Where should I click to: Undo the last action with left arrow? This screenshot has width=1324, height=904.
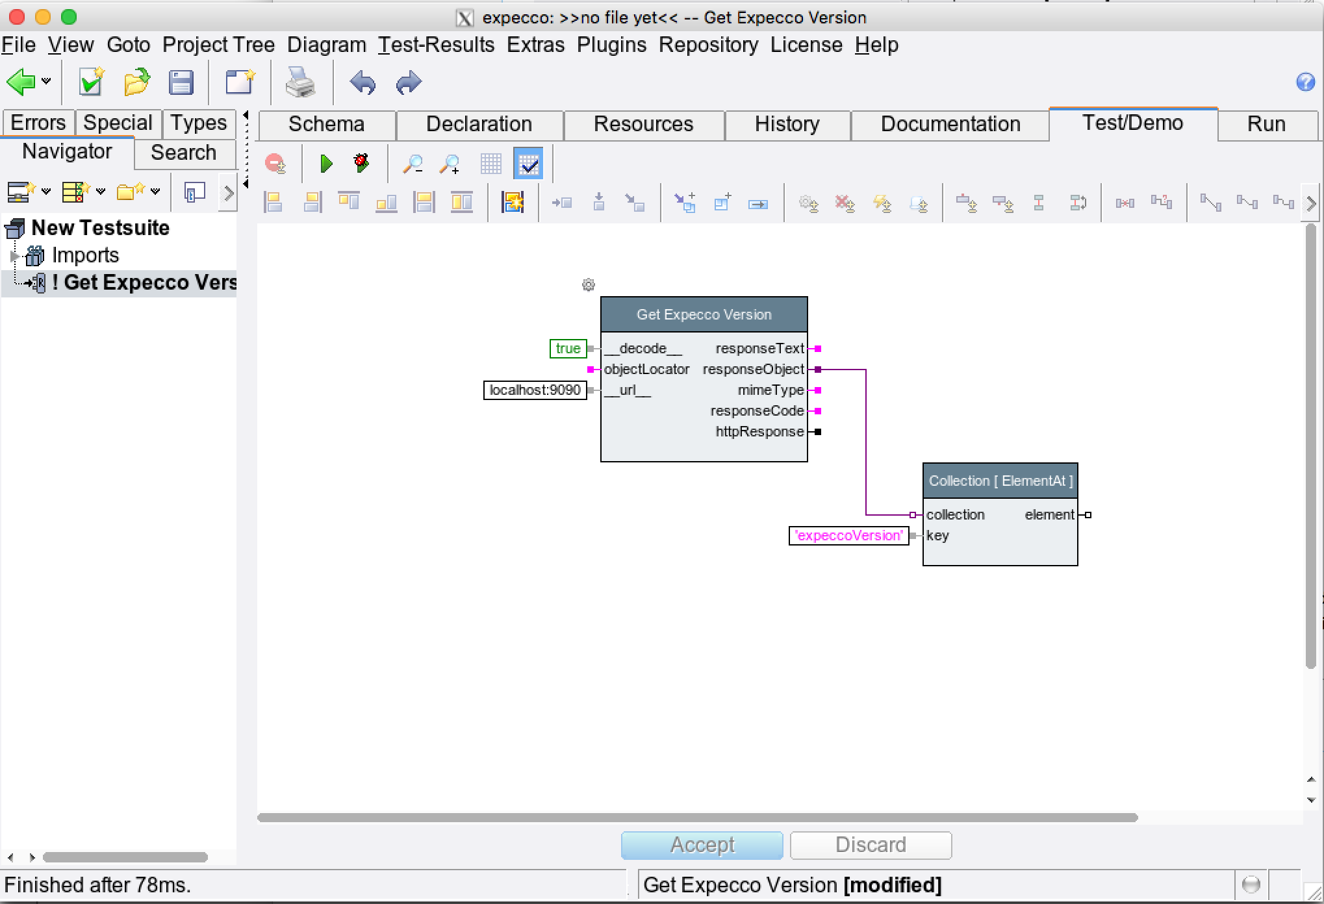coord(363,83)
